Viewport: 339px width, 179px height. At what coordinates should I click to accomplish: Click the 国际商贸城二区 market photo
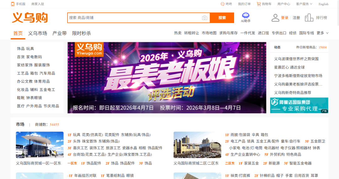197,145
